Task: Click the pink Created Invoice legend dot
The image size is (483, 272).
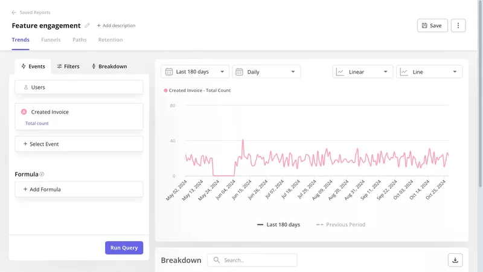Action: (x=165, y=91)
